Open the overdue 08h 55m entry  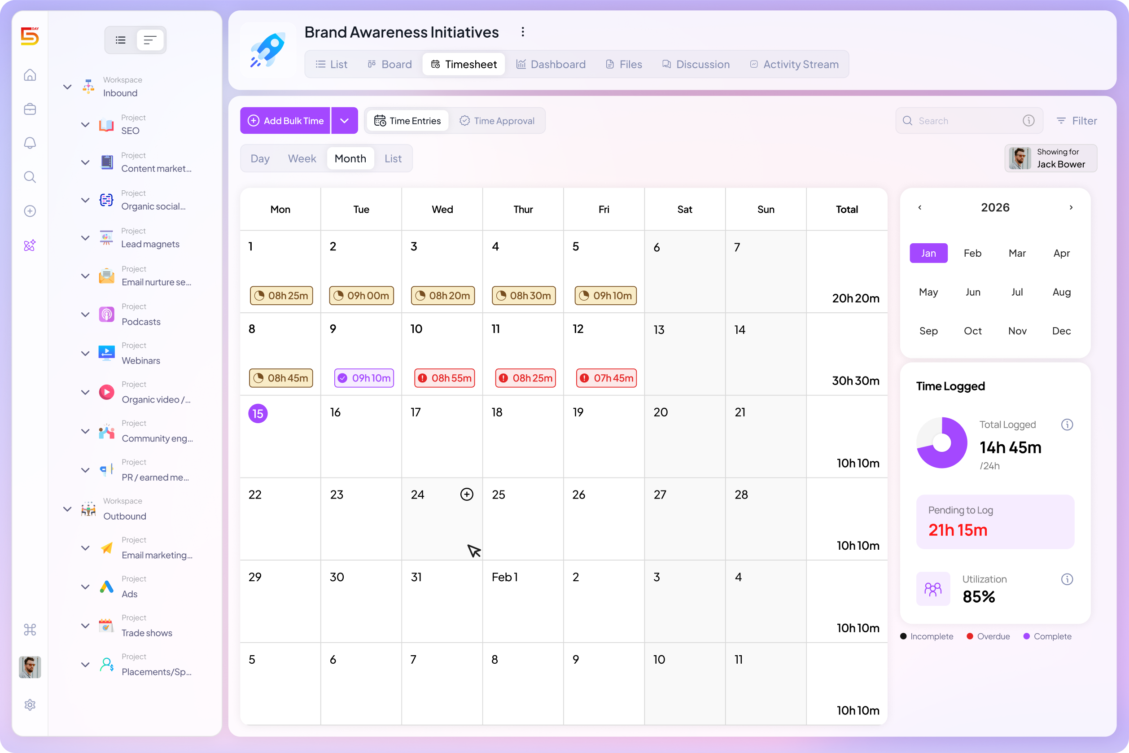click(x=445, y=378)
